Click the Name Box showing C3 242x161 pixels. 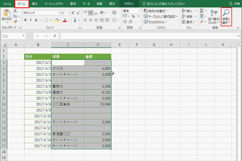[14, 36]
